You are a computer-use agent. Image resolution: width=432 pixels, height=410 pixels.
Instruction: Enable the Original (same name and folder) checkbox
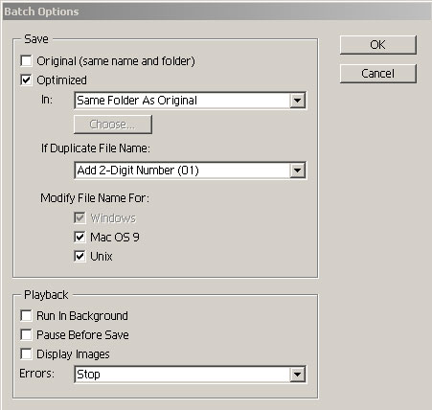point(26,60)
